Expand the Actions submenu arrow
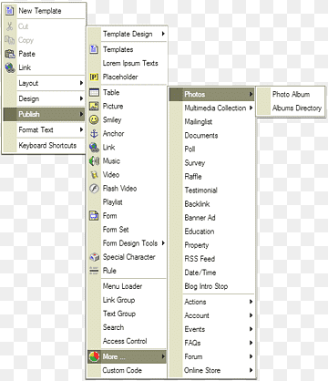 (251, 302)
